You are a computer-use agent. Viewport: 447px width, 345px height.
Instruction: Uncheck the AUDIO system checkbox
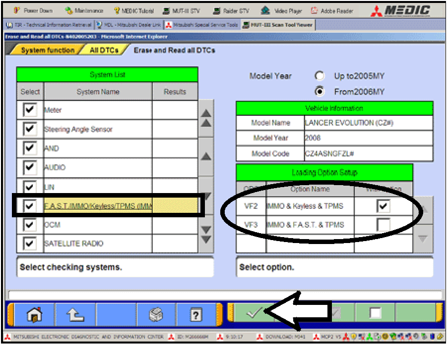30,167
